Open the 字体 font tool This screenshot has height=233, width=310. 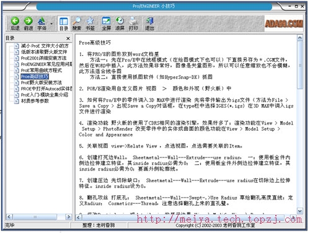[x=42, y=24]
